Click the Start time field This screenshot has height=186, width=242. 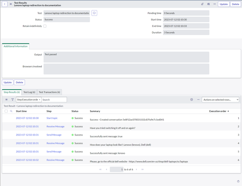coord(186,20)
